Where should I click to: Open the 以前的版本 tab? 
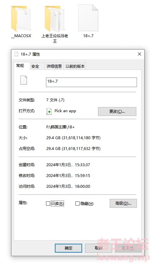click(x=75, y=66)
